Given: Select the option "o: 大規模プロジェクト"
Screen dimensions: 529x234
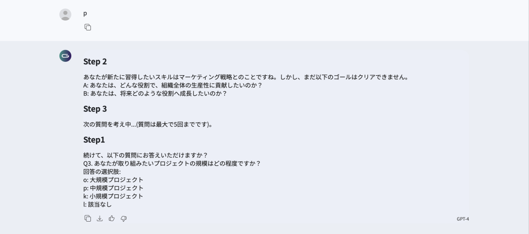Looking at the screenshot, I should (113, 180).
